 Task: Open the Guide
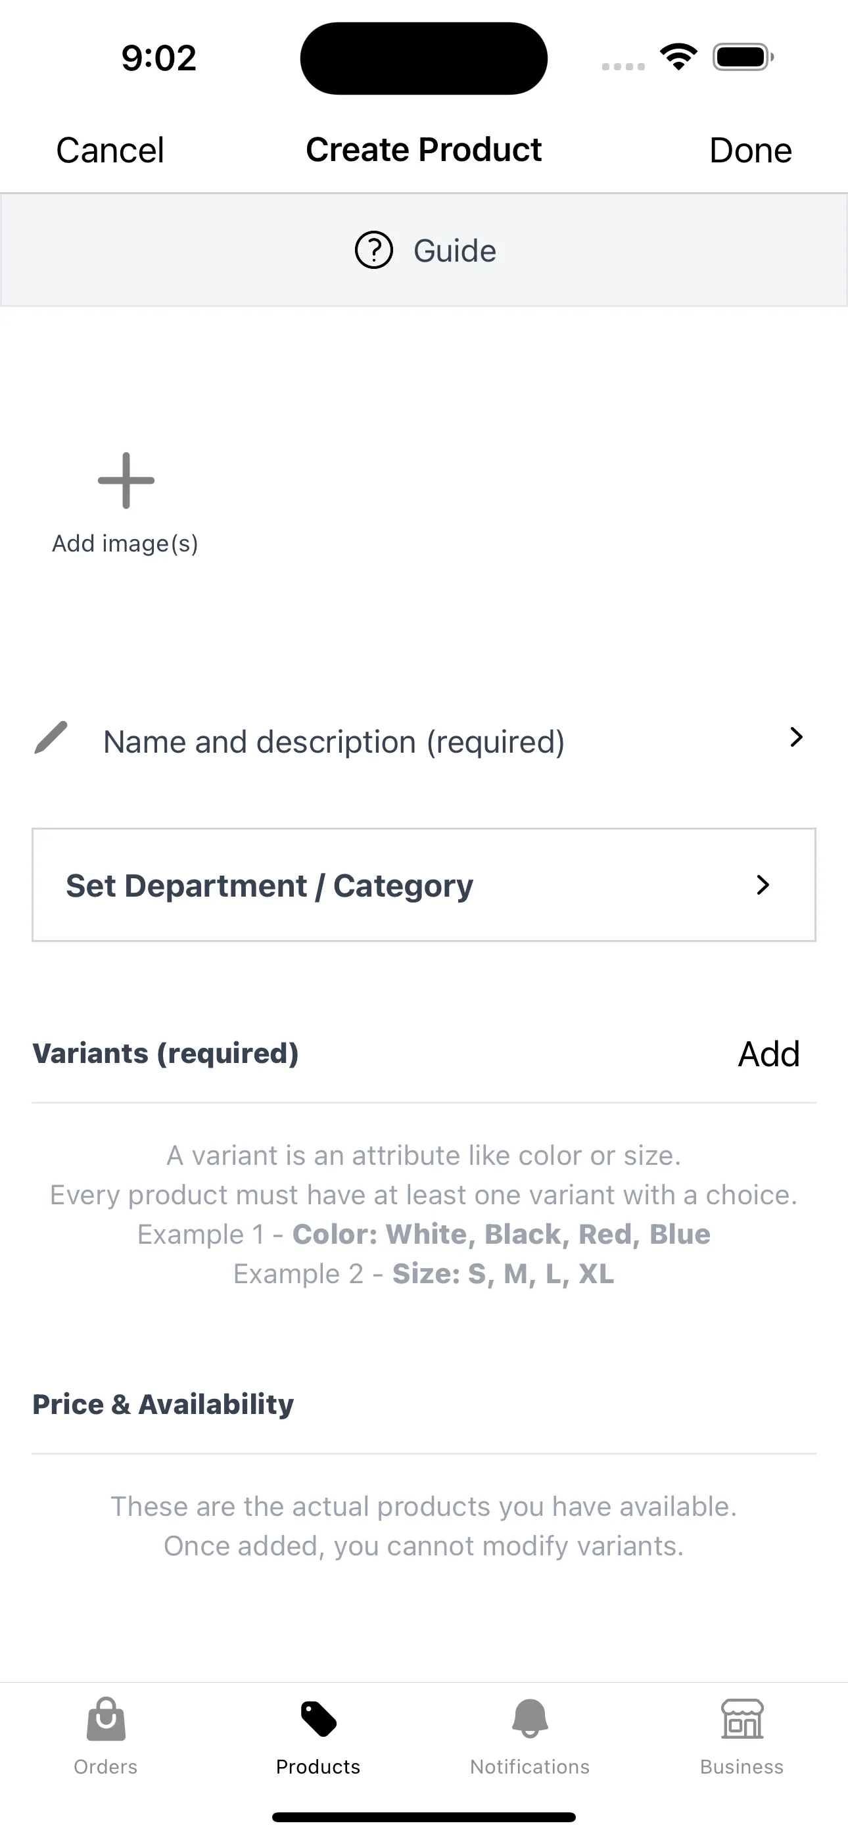(x=424, y=250)
